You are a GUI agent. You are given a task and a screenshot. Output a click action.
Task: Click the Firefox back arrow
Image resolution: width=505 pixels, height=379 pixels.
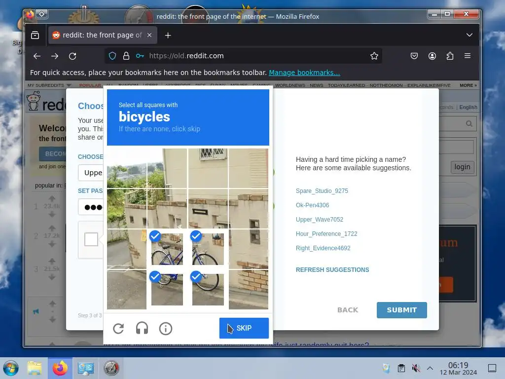point(37,56)
